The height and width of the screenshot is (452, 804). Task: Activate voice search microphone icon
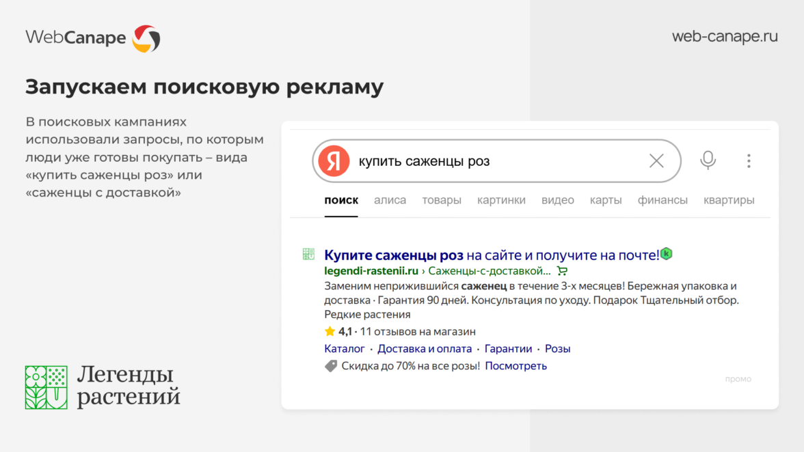point(708,160)
